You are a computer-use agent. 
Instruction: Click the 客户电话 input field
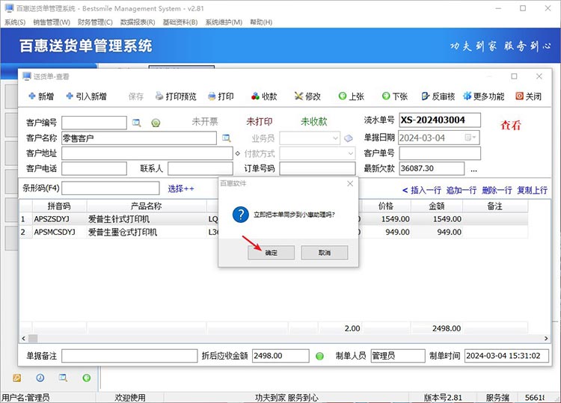click(94, 168)
